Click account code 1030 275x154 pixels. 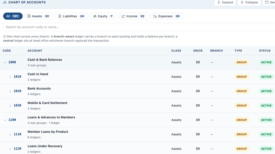point(17,106)
